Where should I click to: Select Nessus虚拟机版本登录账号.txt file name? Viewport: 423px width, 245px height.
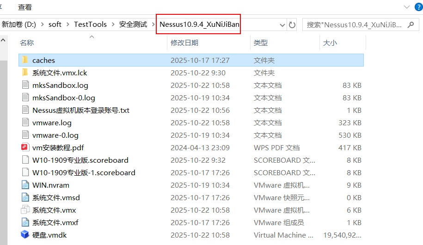(x=81, y=110)
